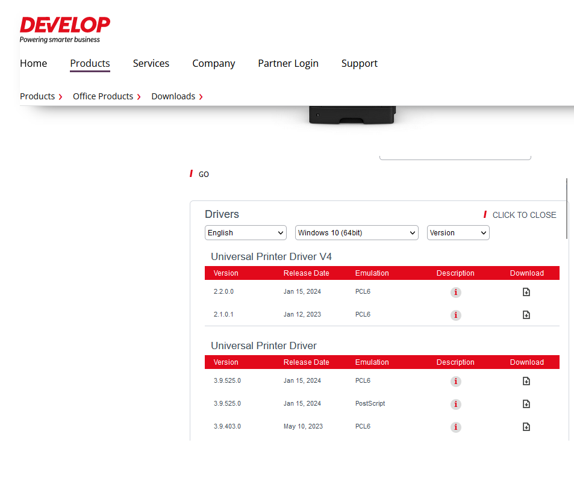The height and width of the screenshot is (502, 574).
Task: Click the DEVELOP logo
Action: coord(65,29)
